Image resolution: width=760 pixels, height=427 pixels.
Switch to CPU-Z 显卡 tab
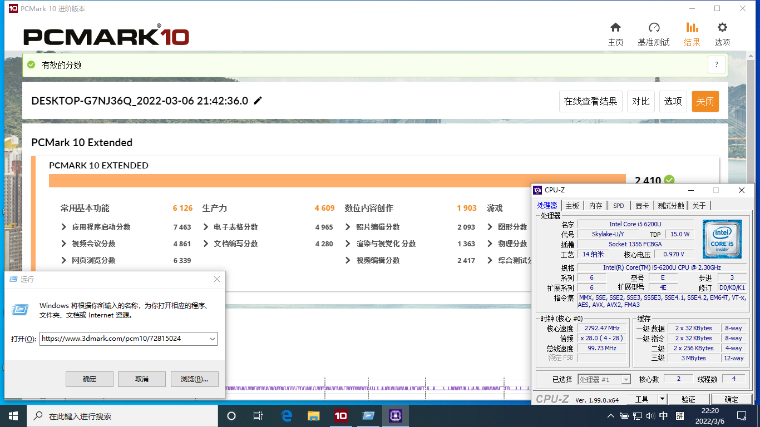coord(642,206)
